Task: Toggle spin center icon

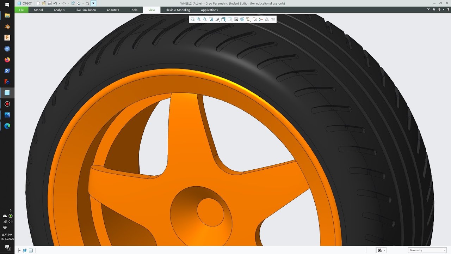Action: tap(261, 19)
